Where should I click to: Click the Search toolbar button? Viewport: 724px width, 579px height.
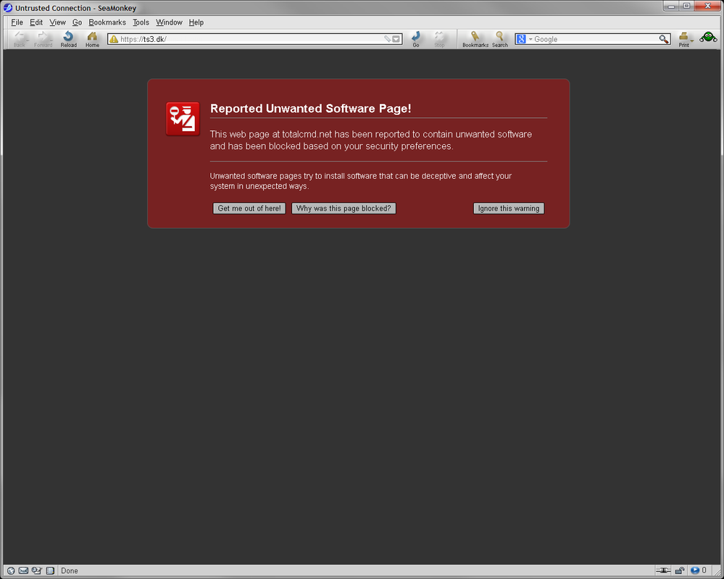(499, 39)
